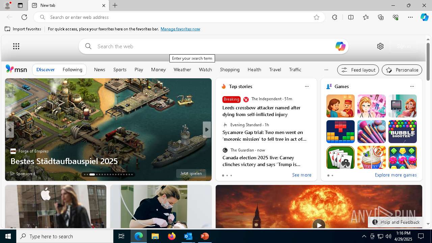This screenshot has width=432, height=243.
Task: Select the Discover tab
Action: 46,70
